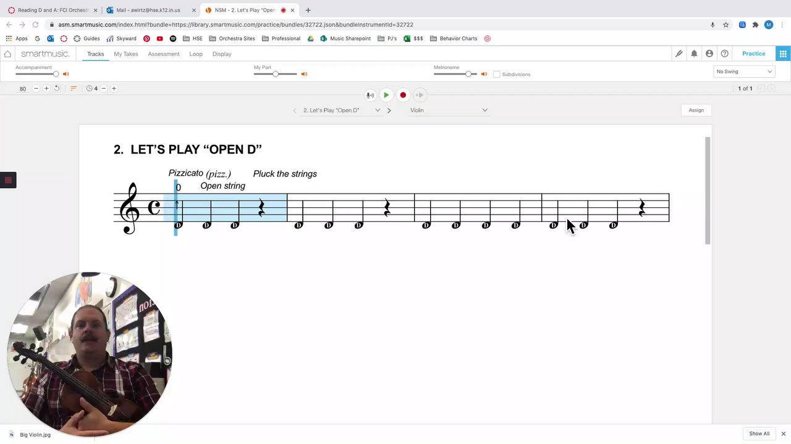Open the Apps bookmarks shortcut

(17, 38)
